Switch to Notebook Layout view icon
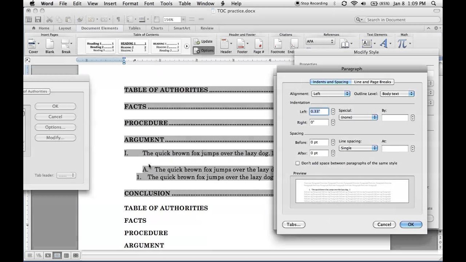Viewport: 466px width, 262px height. click(x=66, y=255)
